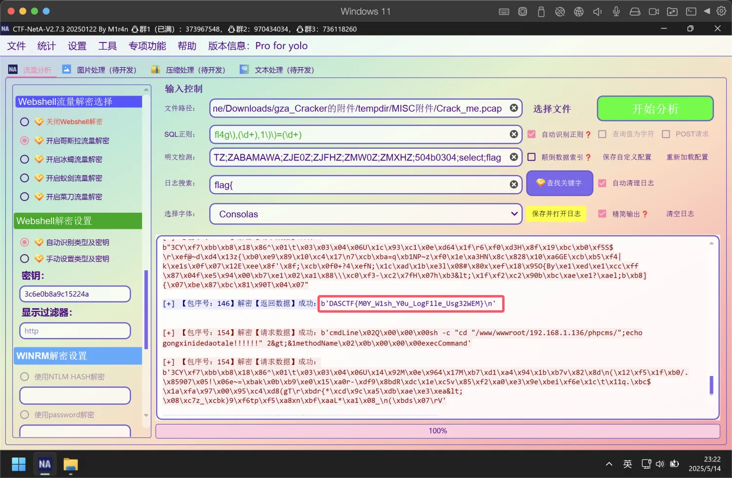Clear the log search field text
The width and height of the screenshot is (732, 478).
click(x=514, y=184)
